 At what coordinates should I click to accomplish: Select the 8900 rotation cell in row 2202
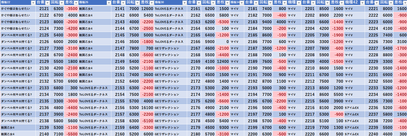pos(323,15)
